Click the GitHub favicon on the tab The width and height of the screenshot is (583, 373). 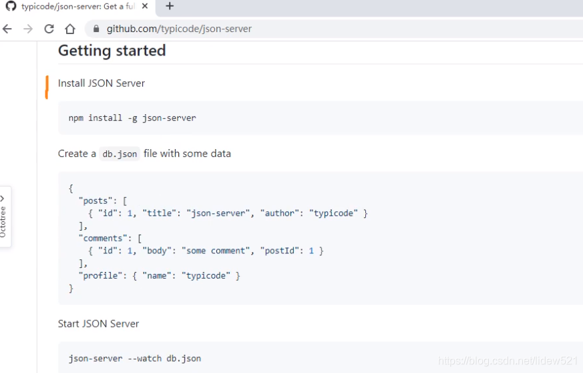(x=11, y=6)
